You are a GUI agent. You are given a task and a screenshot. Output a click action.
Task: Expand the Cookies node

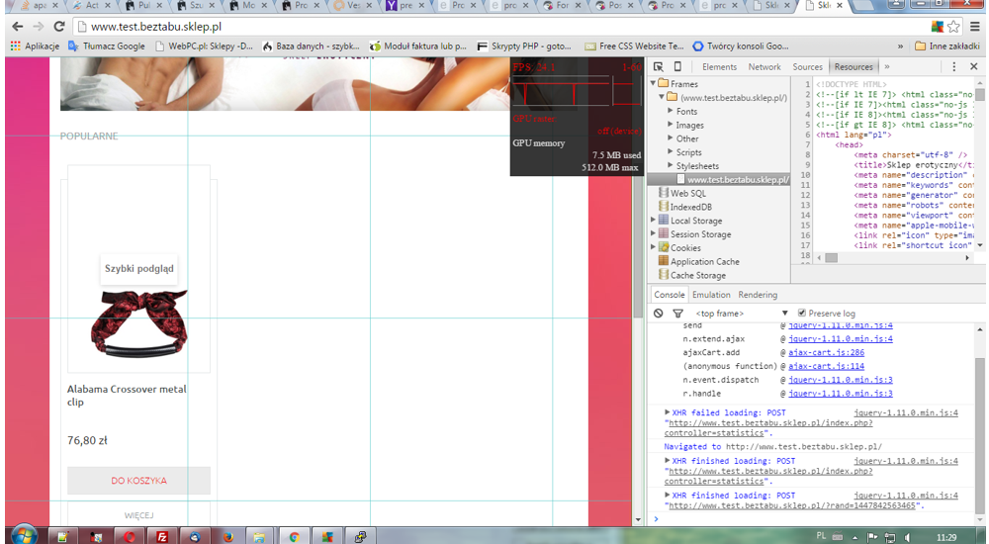click(654, 248)
